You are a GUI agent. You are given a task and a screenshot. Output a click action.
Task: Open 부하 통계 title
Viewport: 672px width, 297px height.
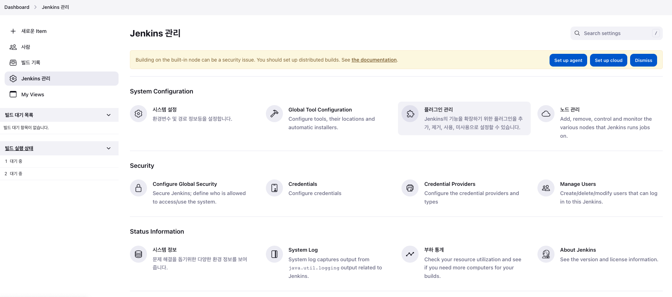tap(434, 250)
